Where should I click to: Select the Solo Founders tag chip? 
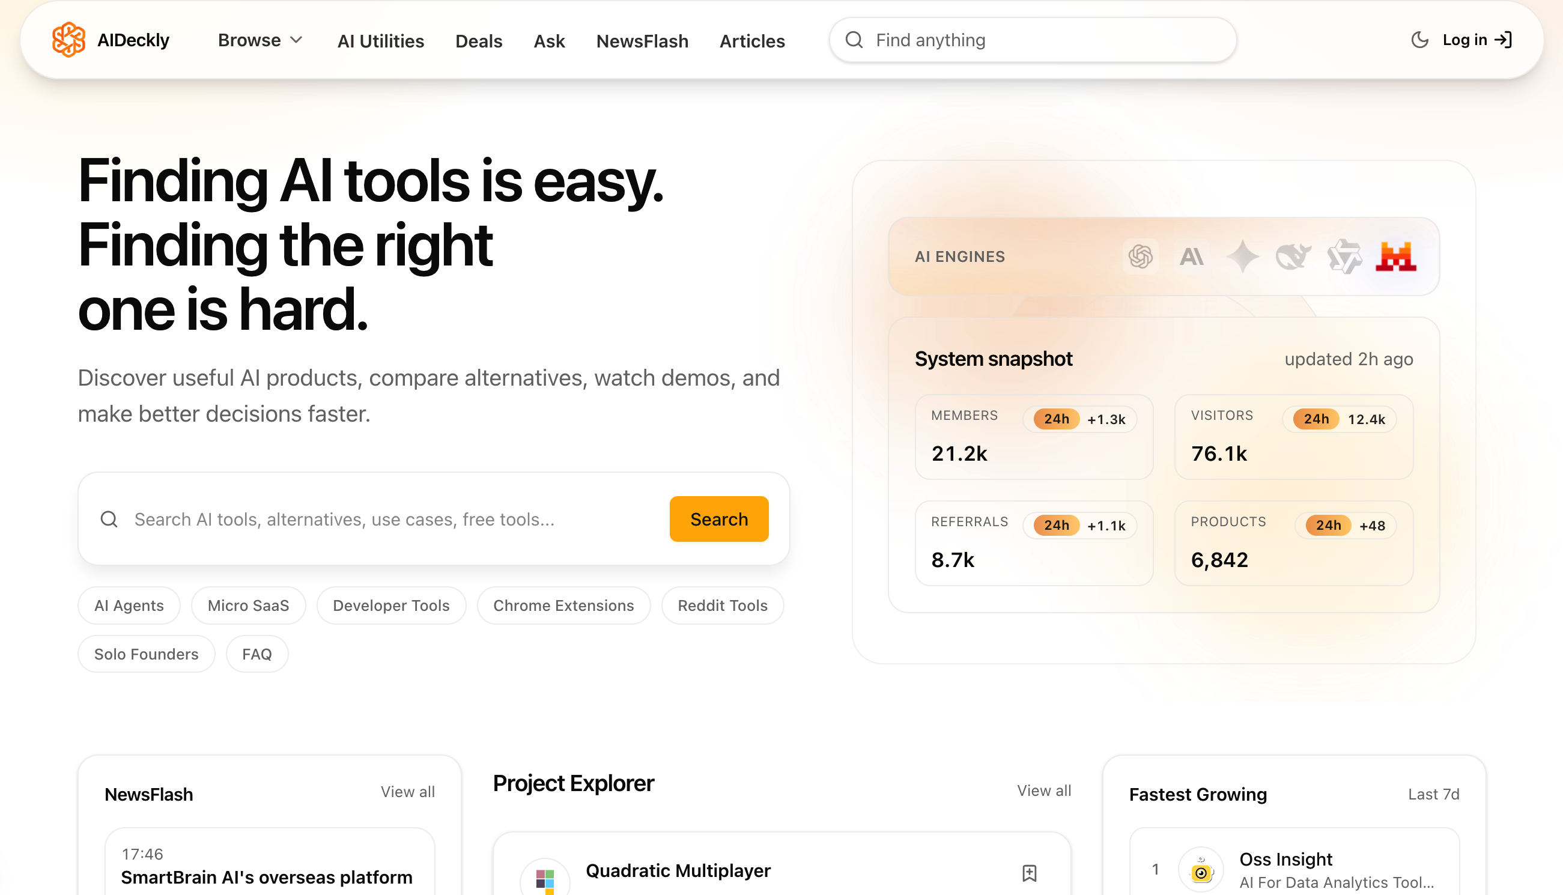pyautogui.click(x=147, y=654)
